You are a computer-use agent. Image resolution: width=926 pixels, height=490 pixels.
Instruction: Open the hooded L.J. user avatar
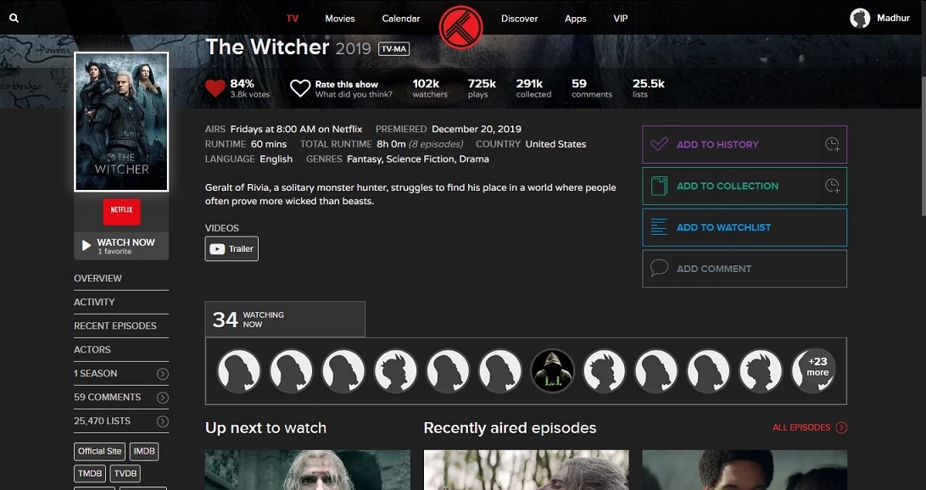point(552,370)
